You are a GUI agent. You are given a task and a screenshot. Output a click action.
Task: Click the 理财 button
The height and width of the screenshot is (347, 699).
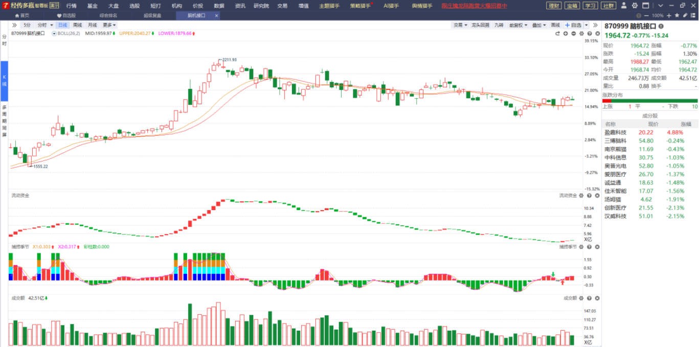pyautogui.click(x=553, y=6)
